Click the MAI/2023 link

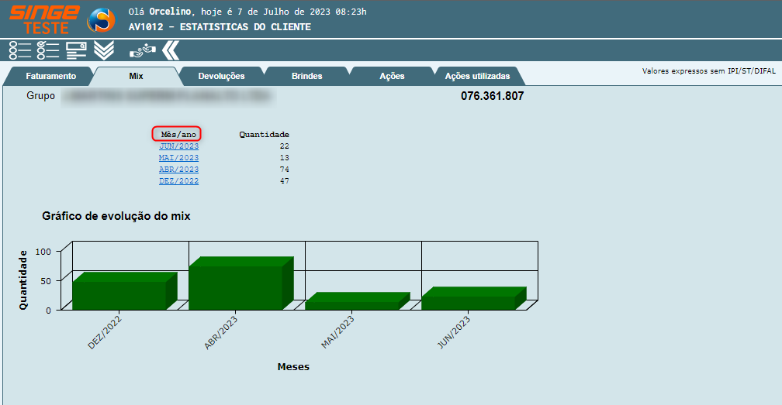point(178,158)
